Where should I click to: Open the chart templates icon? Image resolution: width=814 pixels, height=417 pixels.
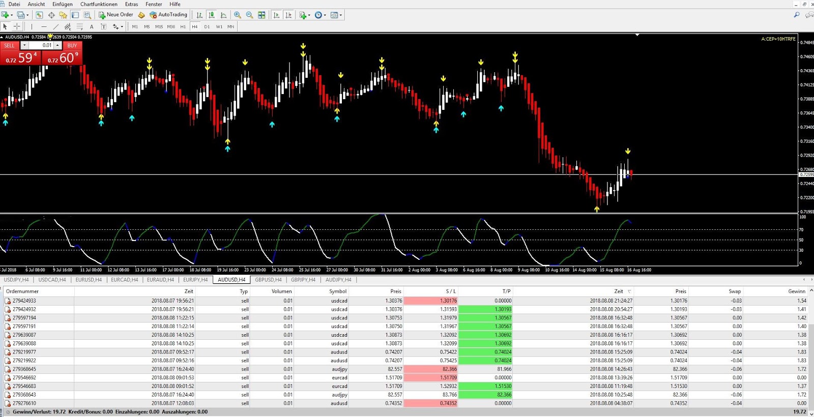pos(334,15)
